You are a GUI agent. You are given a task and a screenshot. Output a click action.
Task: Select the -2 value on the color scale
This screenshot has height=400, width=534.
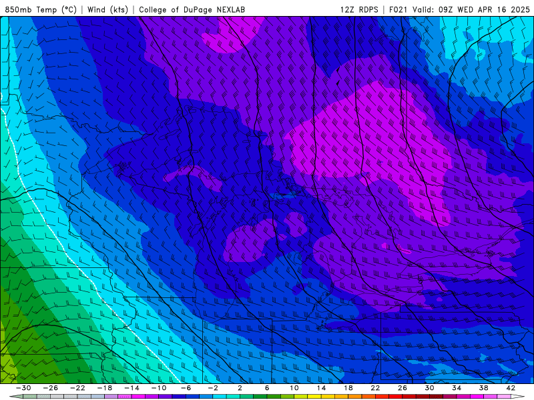pos(213,388)
